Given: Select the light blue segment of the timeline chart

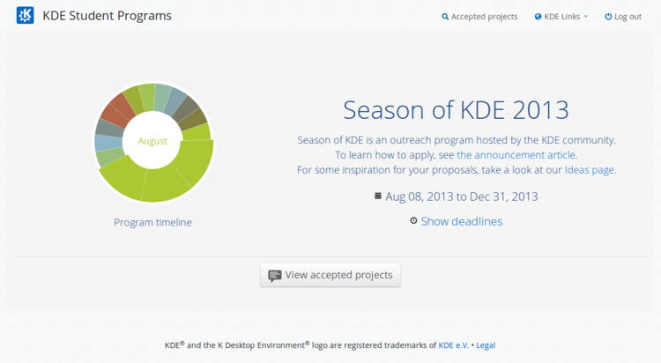Looking at the screenshot, I should coord(107,142).
